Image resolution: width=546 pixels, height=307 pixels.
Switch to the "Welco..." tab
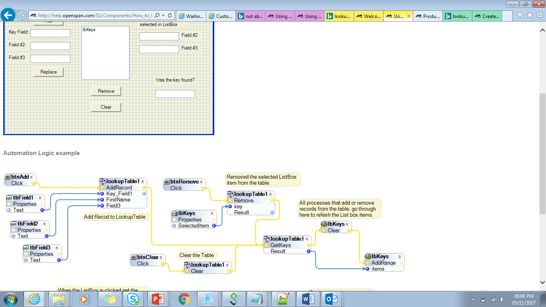tap(369, 16)
